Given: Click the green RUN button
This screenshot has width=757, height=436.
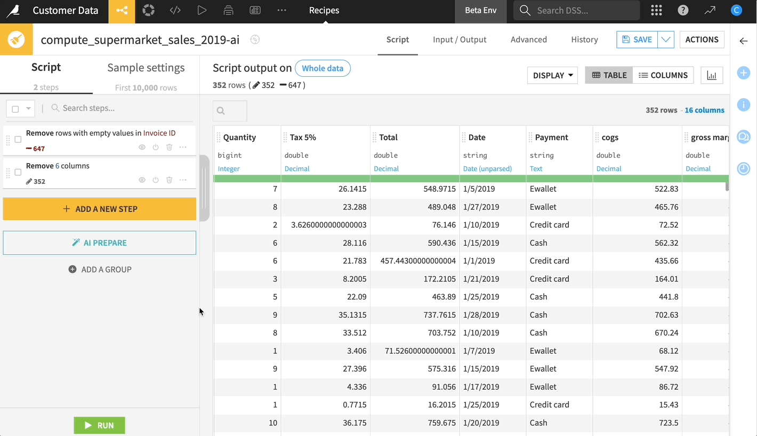Looking at the screenshot, I should click(x=100, y=425).
